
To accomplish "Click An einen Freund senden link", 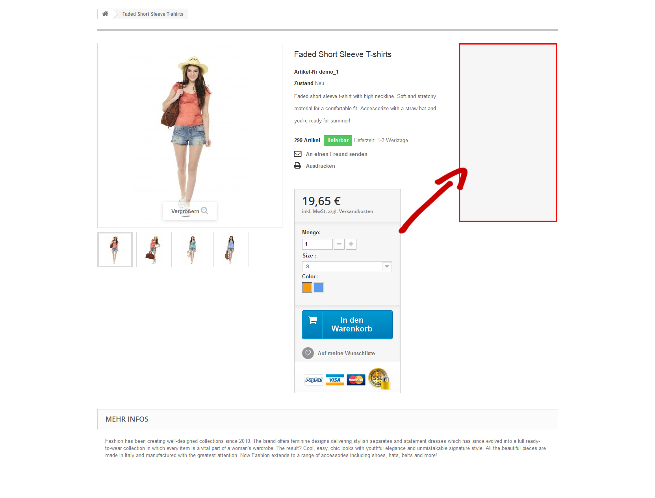I will (x=337, y=154).
